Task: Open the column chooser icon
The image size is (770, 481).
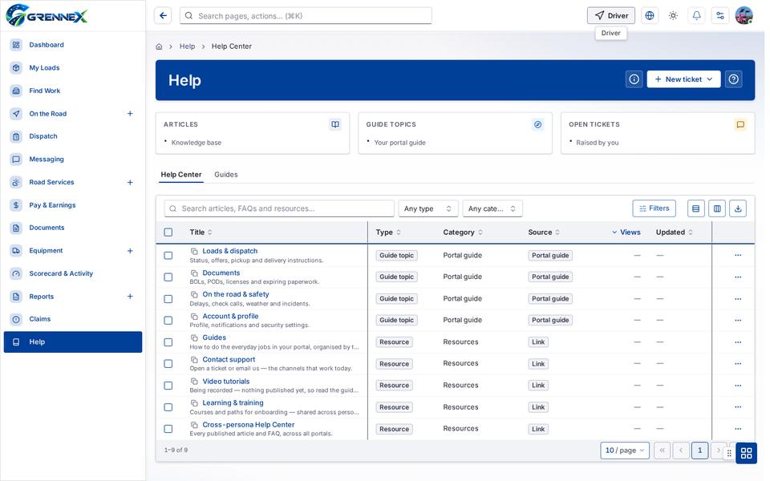Action: pyautogui.click(x=717, y=208)
